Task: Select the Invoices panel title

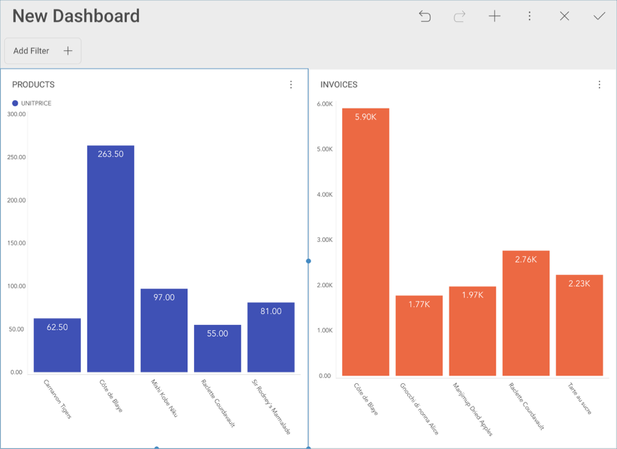Action: pyautogui.click(x=339, y=84)
